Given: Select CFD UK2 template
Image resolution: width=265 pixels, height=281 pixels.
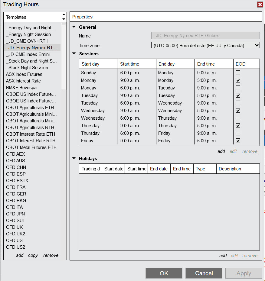Looking at the screenshot, I should [32, 234].
